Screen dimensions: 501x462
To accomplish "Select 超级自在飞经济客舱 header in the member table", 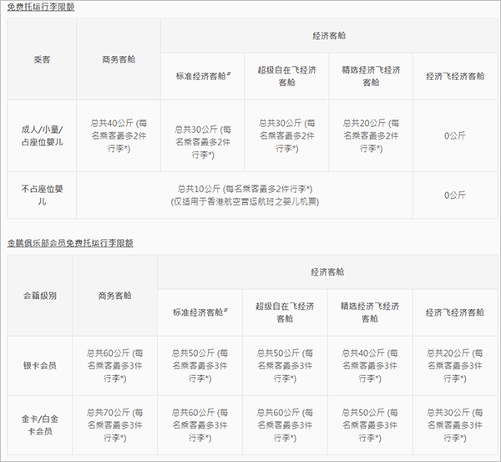I will point(285,312).
